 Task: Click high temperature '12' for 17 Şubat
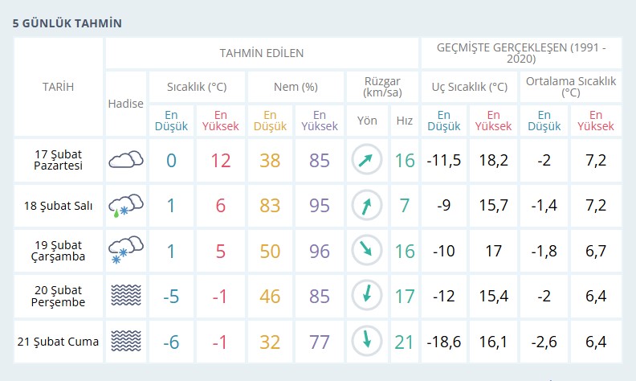point(221,161)
